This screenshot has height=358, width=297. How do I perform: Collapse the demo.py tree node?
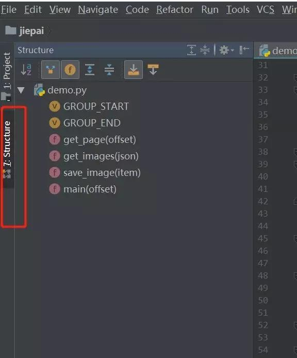21,90
